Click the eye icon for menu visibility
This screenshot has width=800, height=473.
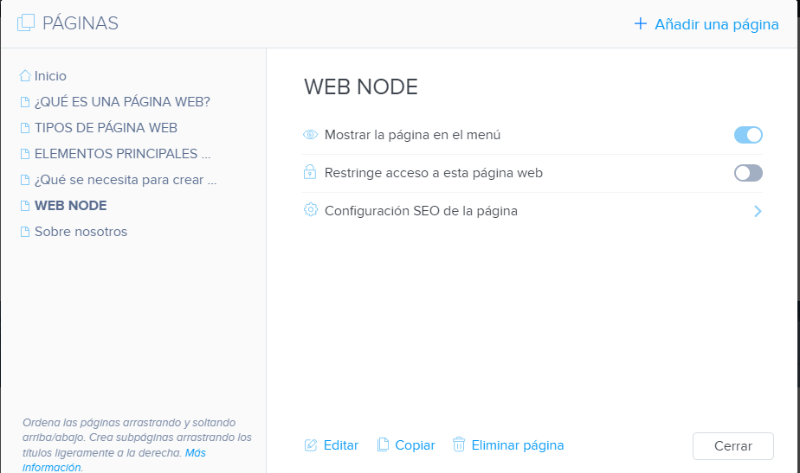(310, 135)
